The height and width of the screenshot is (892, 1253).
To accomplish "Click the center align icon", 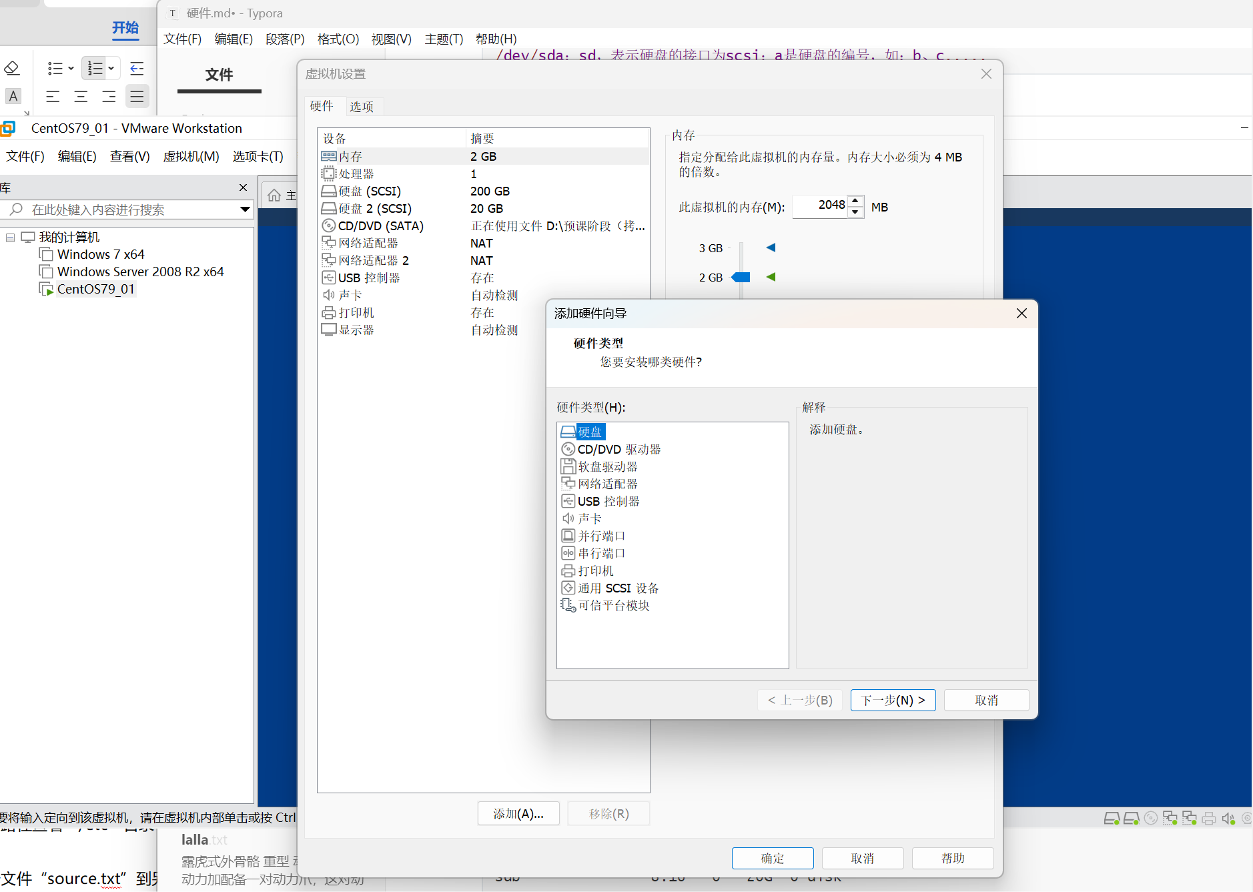I will click(81, 97).
